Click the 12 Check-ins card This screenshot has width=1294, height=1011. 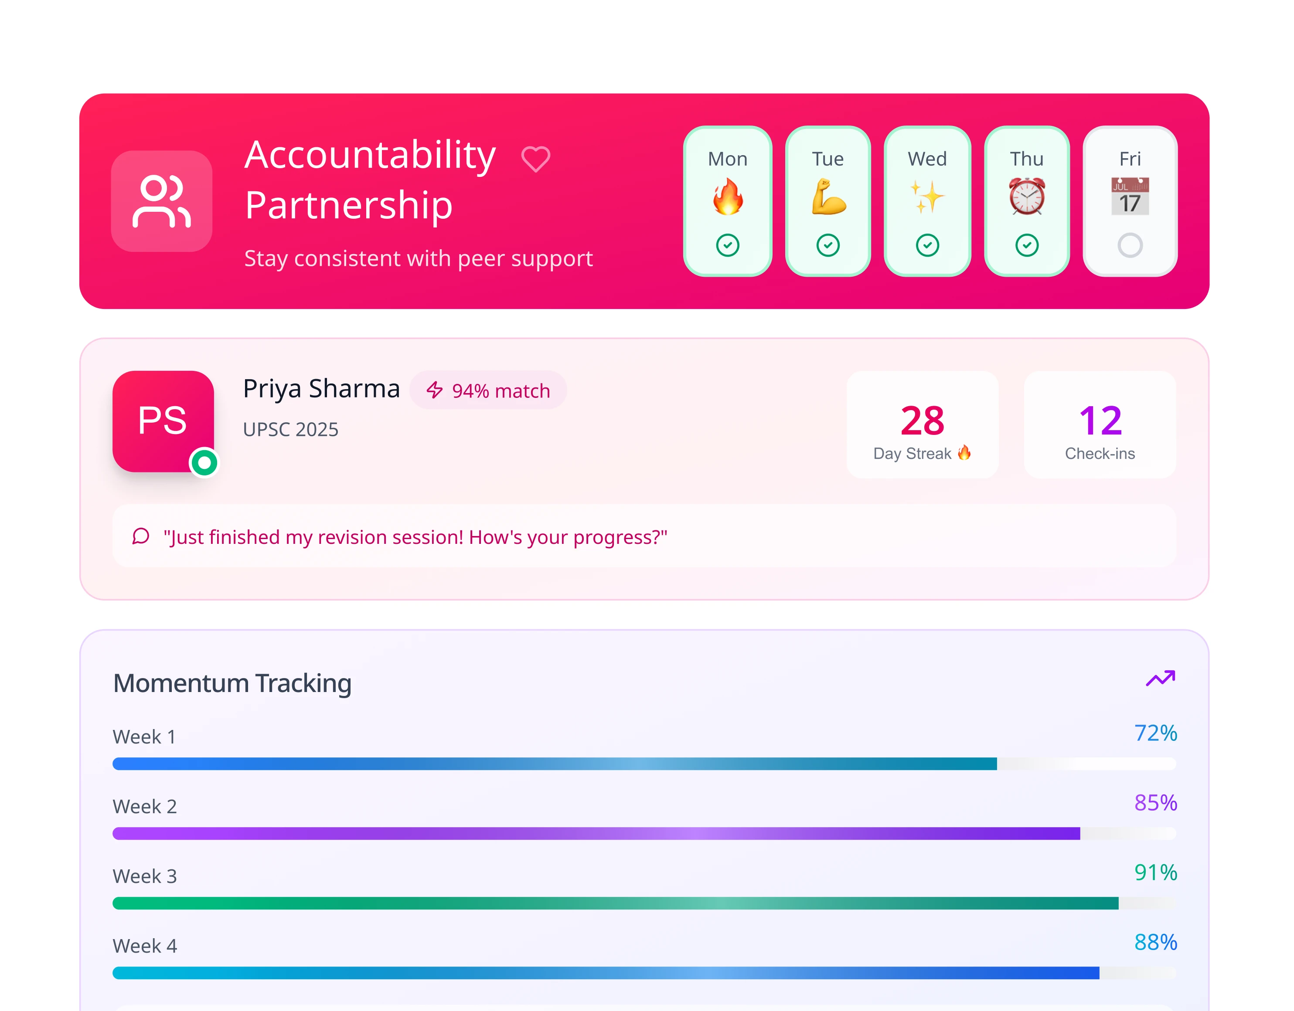pos(1100,424)
